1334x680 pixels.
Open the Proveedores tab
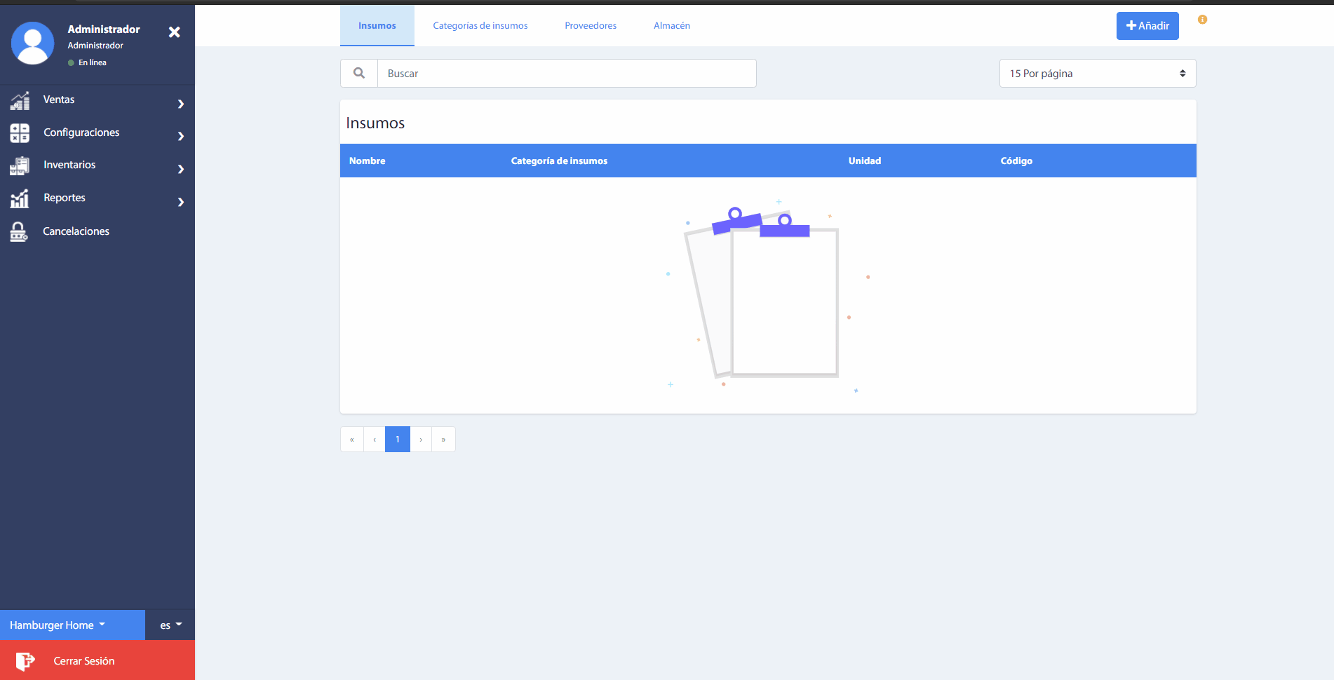tap(591, 26)
